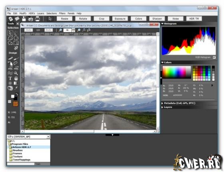Click the actual-size zoom icon
Viewport: 224px width, 172px height.
tap(89, 30)
